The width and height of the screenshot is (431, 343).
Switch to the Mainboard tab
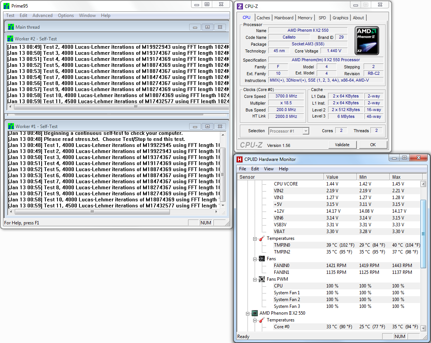(283, 18)
